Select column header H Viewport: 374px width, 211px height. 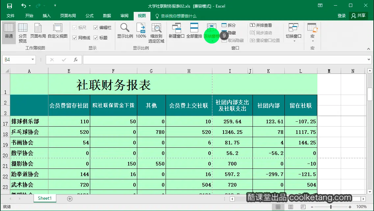click(x=189, y=71)
